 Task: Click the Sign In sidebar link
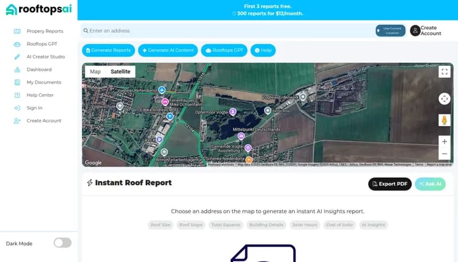pyautogui.click(x=34, y=108)
